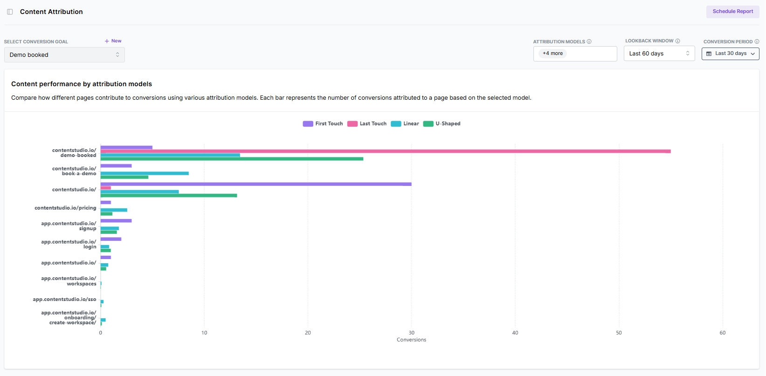Screen dimensions: 766x376
Task: Click the Linear bar for book-a-demo
Action: 145,173
